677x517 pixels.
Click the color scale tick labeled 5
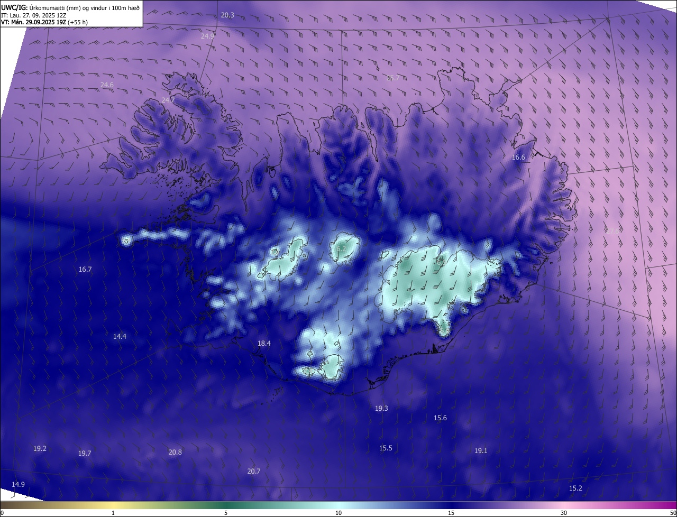pyautogui.click(x=226, y=513)
